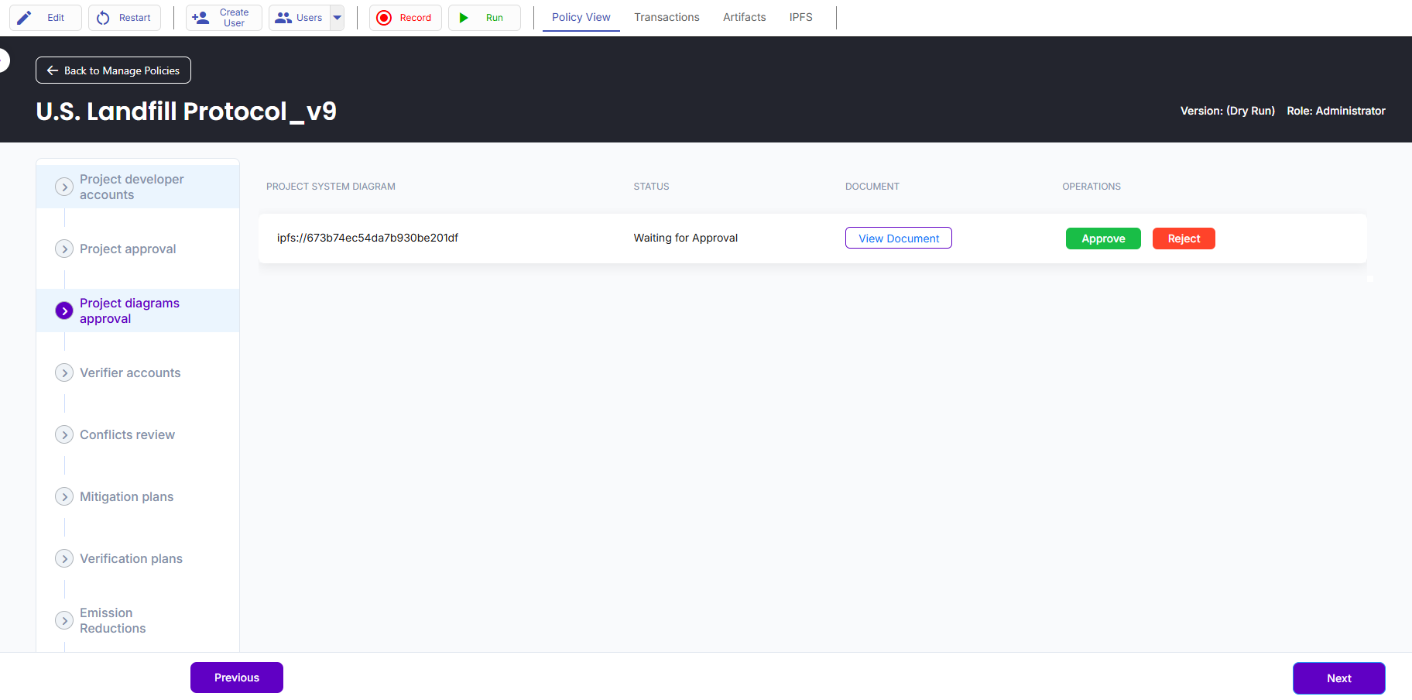Click the Restart circular arrow icon
Image resolution: width=1412 pixels, height=700 pixels.
(103, 18)
